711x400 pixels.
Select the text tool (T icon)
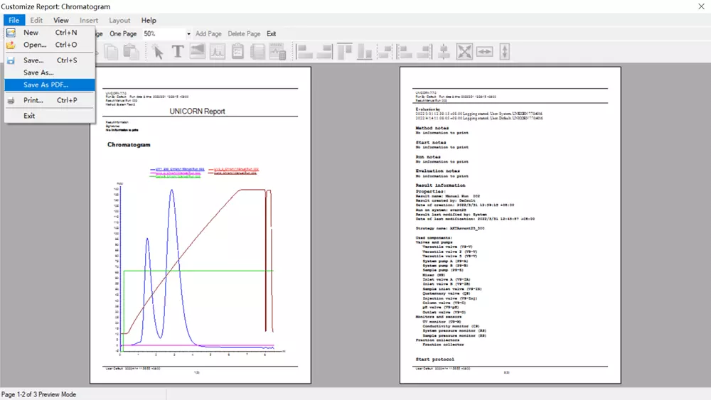178,52
